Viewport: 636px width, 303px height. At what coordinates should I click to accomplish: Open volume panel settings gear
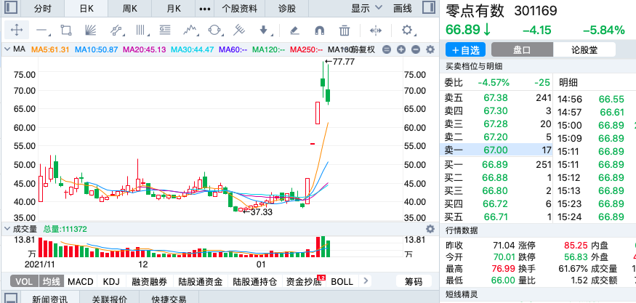point(430,228)
